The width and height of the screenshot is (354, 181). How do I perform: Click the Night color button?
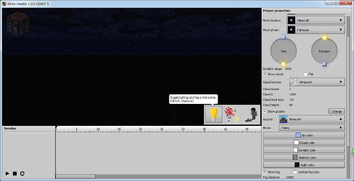[x=304, y=165]
